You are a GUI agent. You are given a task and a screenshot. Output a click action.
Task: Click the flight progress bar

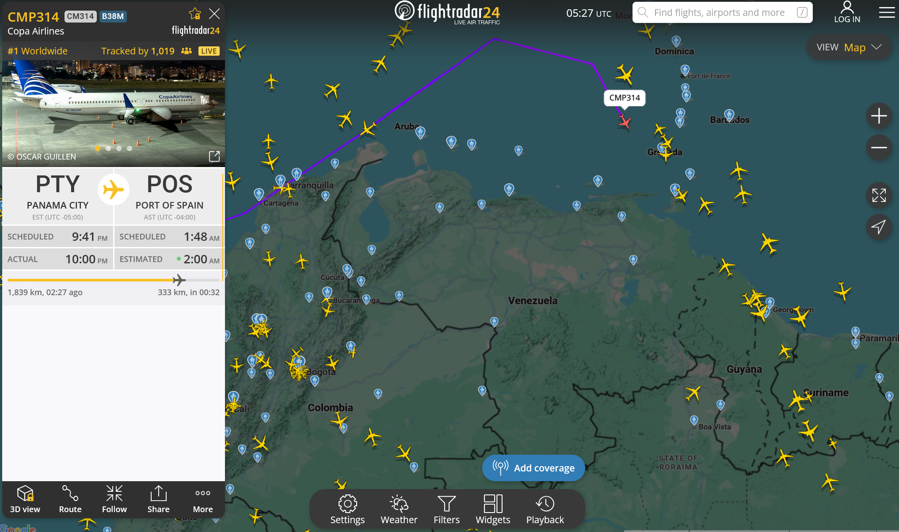(113, 280)
